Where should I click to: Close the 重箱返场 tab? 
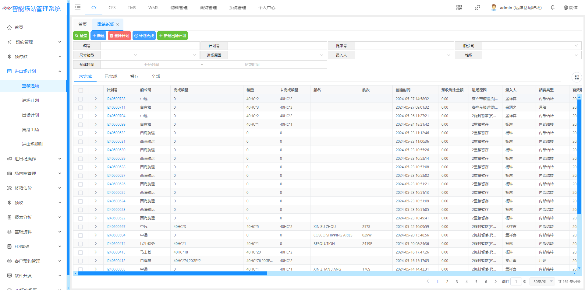[118, 25]
